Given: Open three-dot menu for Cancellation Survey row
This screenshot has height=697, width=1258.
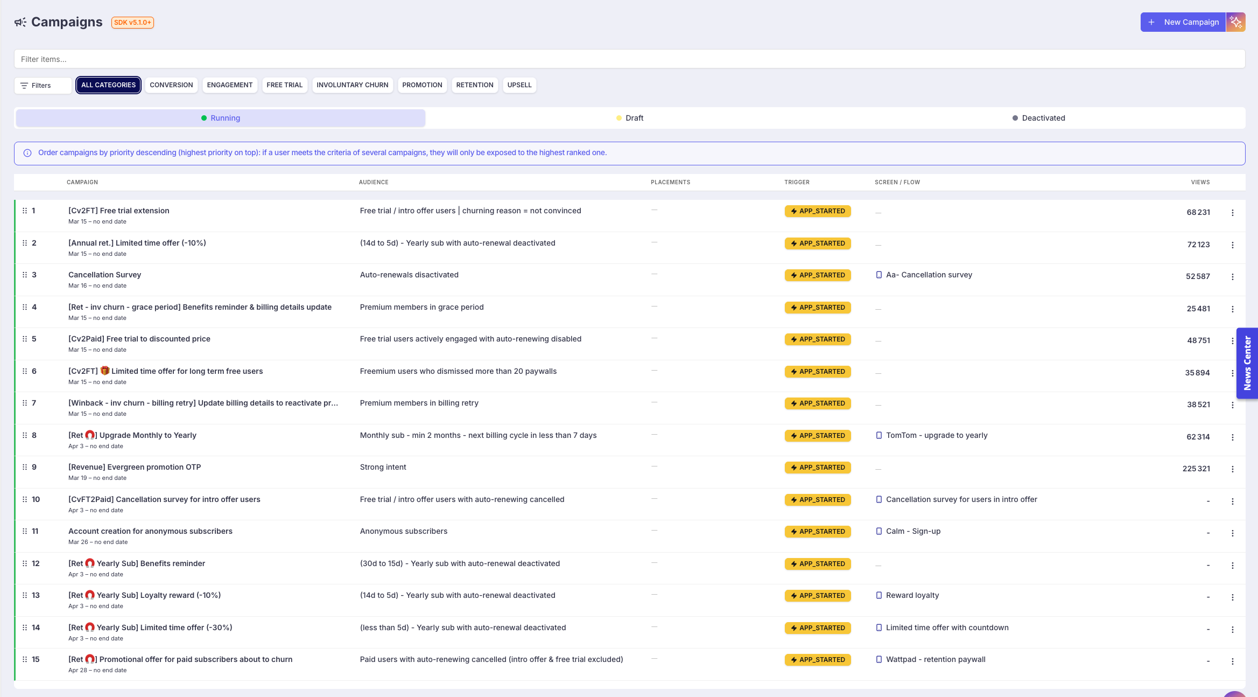Looking at the screenshot, I should tap(1232, 277).
